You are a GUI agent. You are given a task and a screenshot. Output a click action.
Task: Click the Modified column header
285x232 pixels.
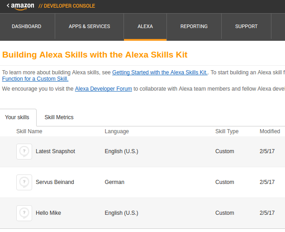pos(270,131)
